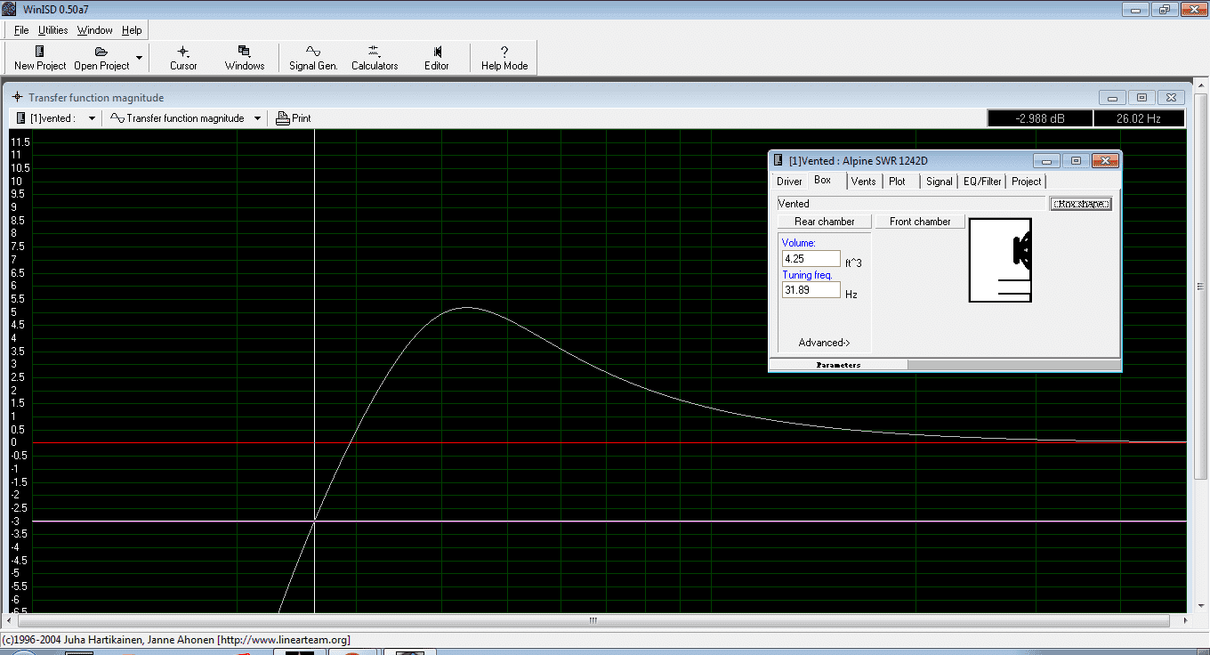Switch to the Plot tab
This screenshot has height=655, width=1210.
897,182
